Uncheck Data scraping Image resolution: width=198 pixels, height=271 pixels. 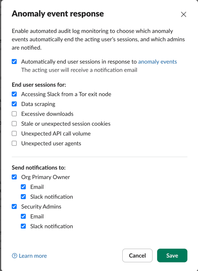14,104
